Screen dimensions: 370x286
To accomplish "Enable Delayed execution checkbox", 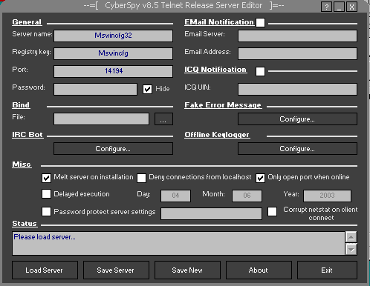I will click(x=46, y=194).
